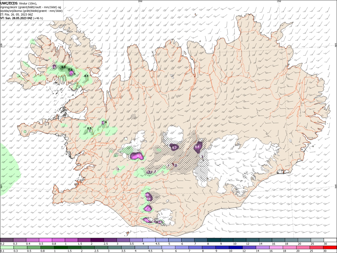This screenshot has height=253, width=337.
Task: Click the 'rigning/skúrir' legend description line
Action: point(31,7)
